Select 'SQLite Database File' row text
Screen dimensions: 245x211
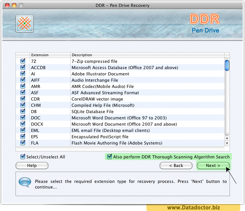(x=93, y=111)
